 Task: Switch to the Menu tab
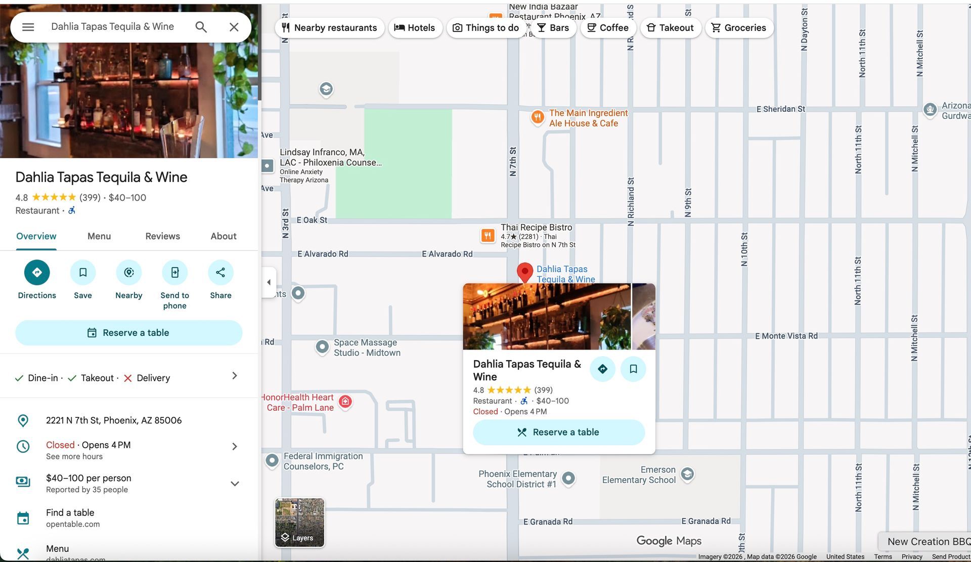click(x=99, y=236)
